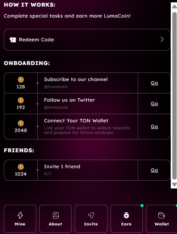Click the coin icon above 2048
Screen dimensions: 177x234
(21, 123)
